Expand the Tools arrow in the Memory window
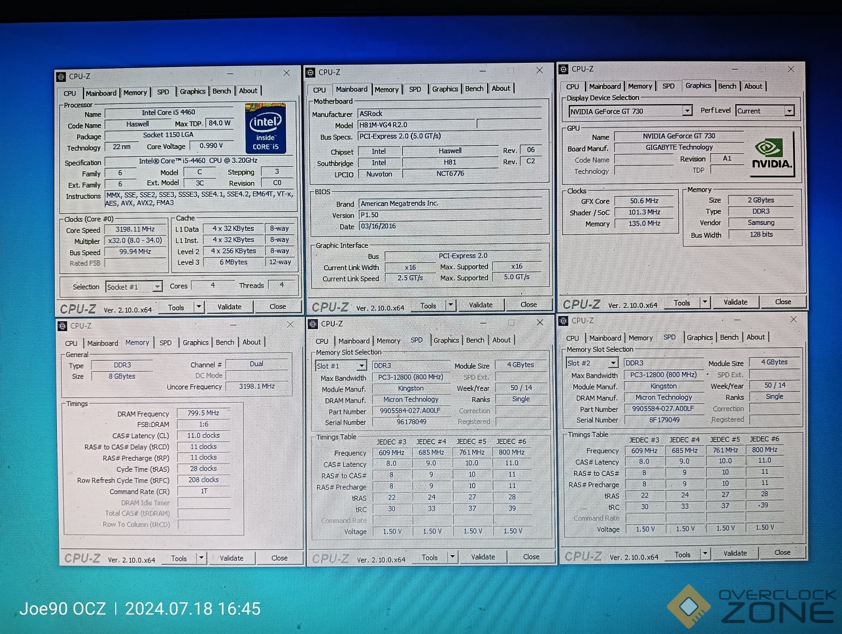Screen dimensions: 842x634 201,558
